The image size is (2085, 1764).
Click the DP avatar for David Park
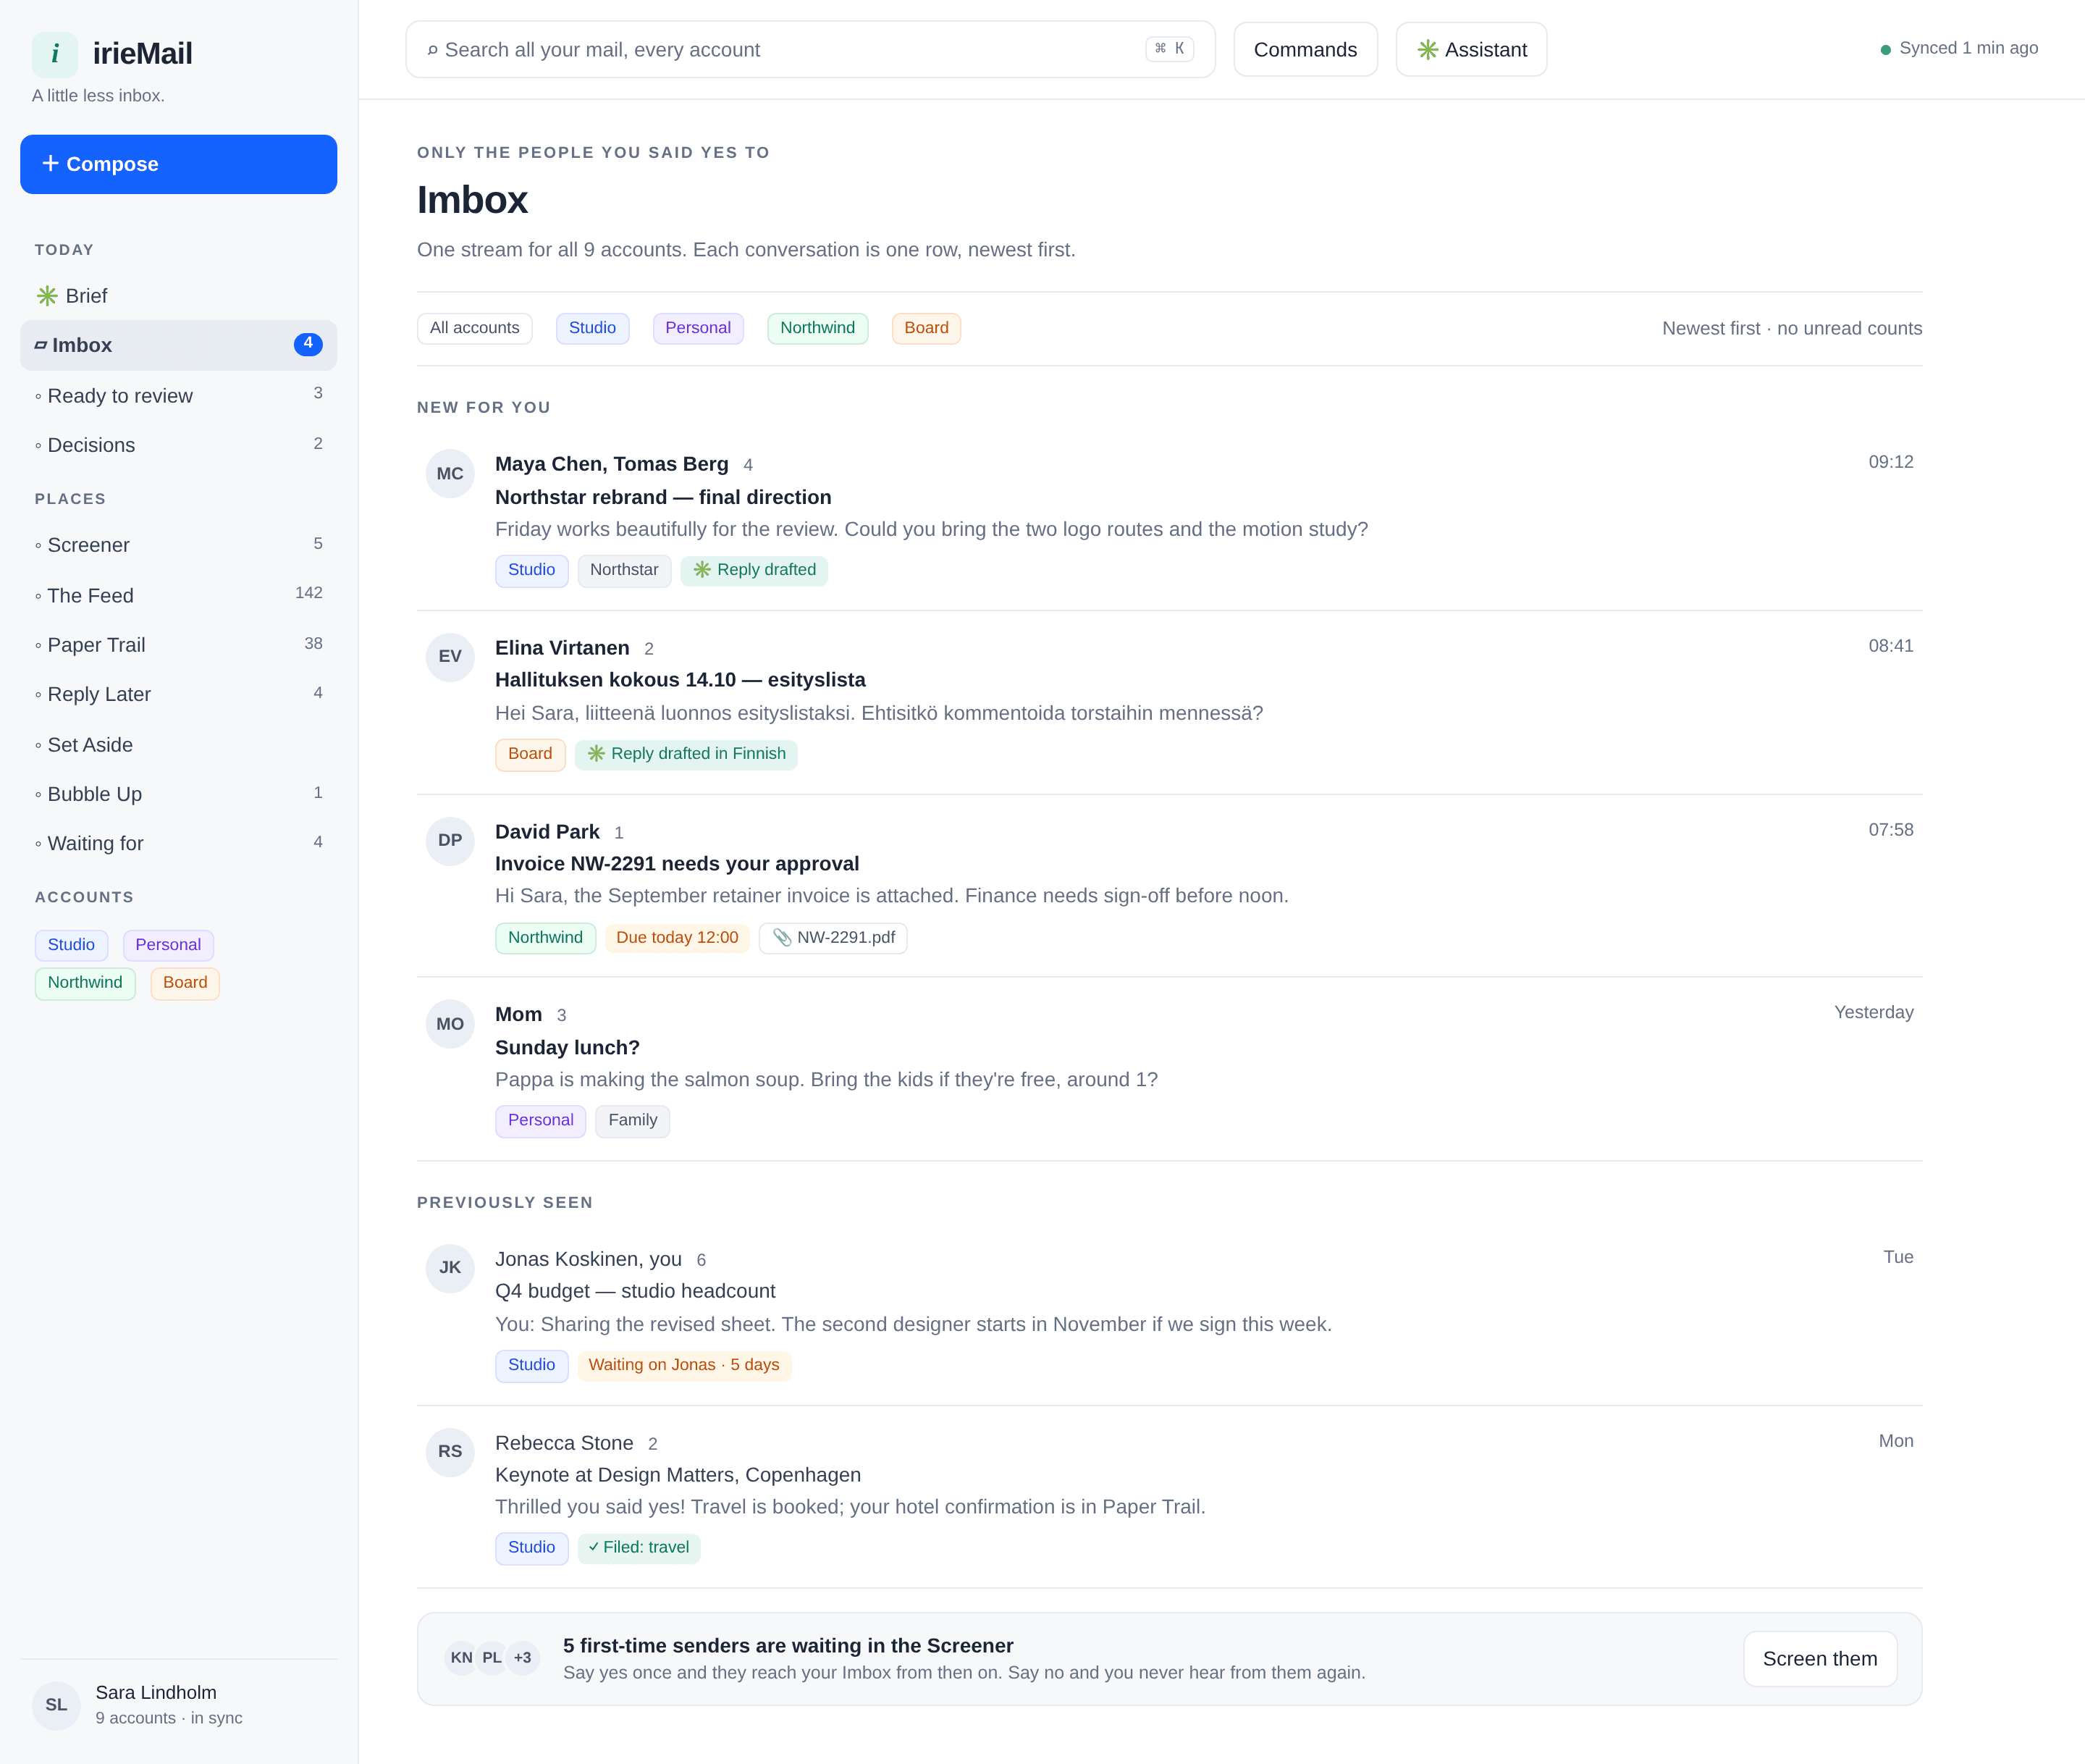pos(450,841)
